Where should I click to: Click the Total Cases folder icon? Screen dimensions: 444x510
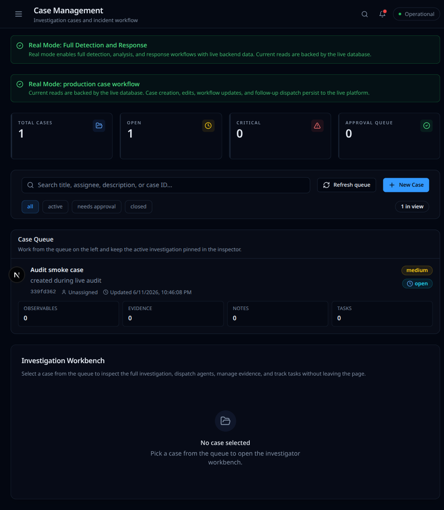(99, 126)
